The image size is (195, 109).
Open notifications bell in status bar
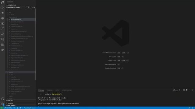click(x=193, y=108)
